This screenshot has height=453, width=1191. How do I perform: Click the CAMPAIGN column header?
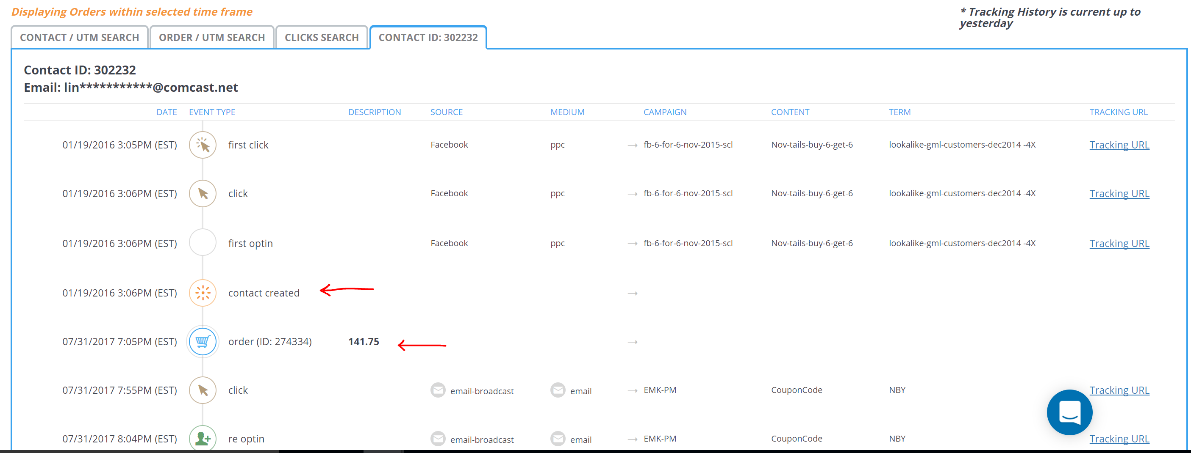(x=665, y=112)
